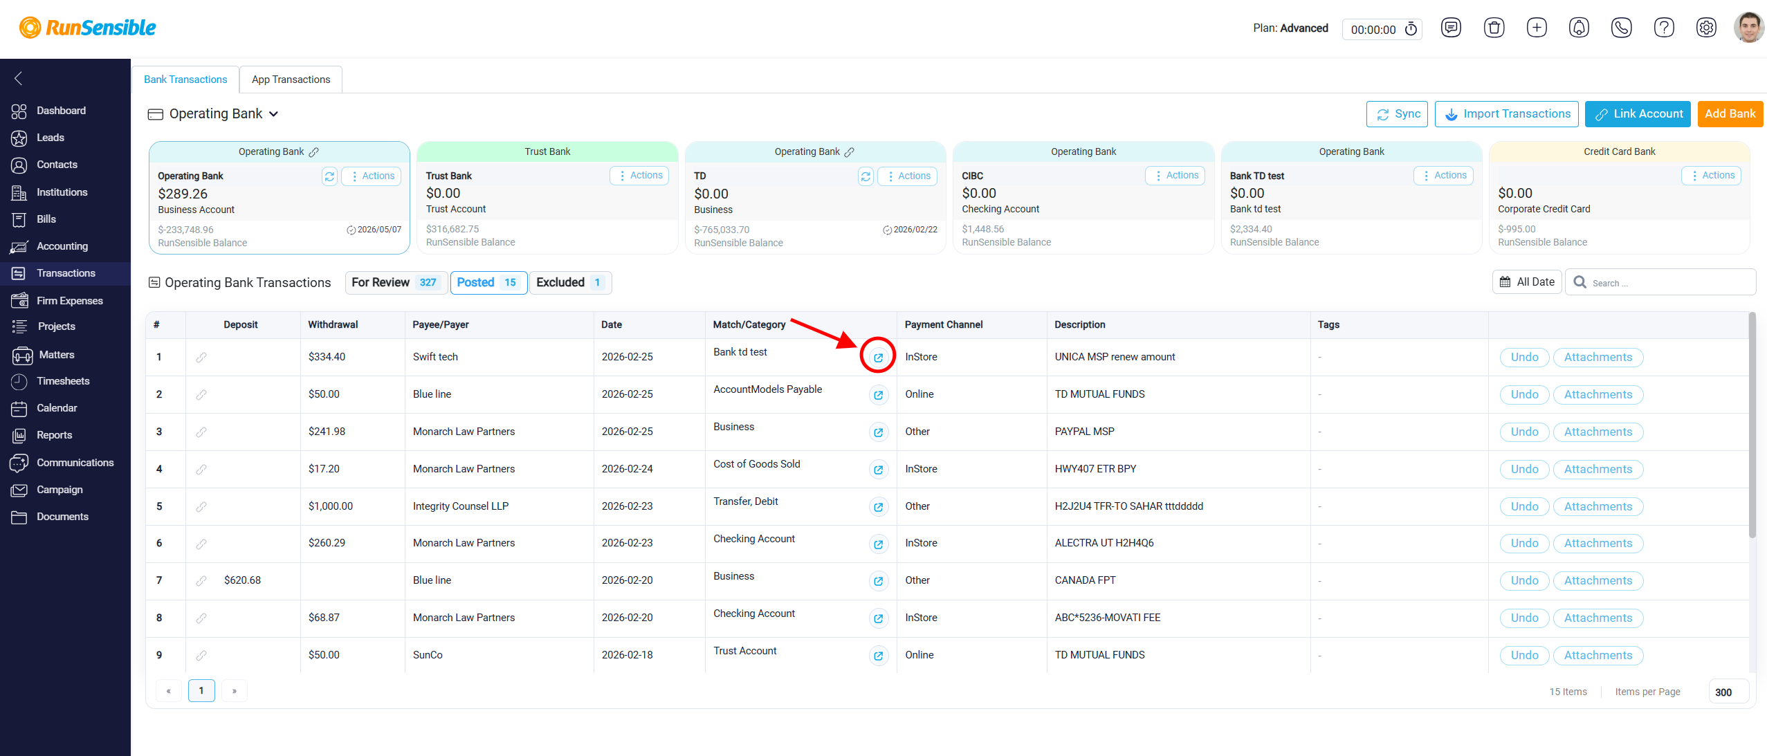Start the timer stopwatch icon
1767x756 pixels.
tap(1411, 29)
